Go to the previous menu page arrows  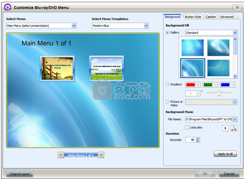coord(61,155)
